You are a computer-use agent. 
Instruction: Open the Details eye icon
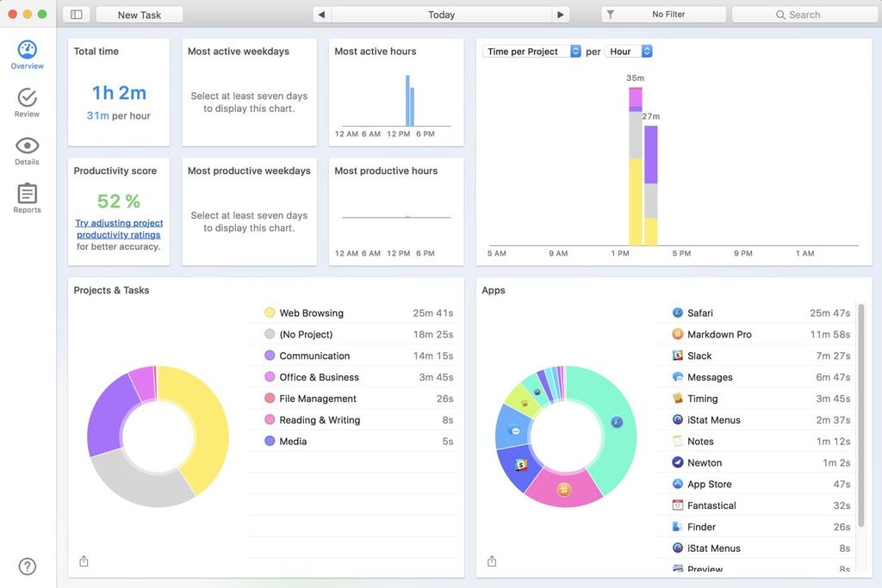(27, 145)
